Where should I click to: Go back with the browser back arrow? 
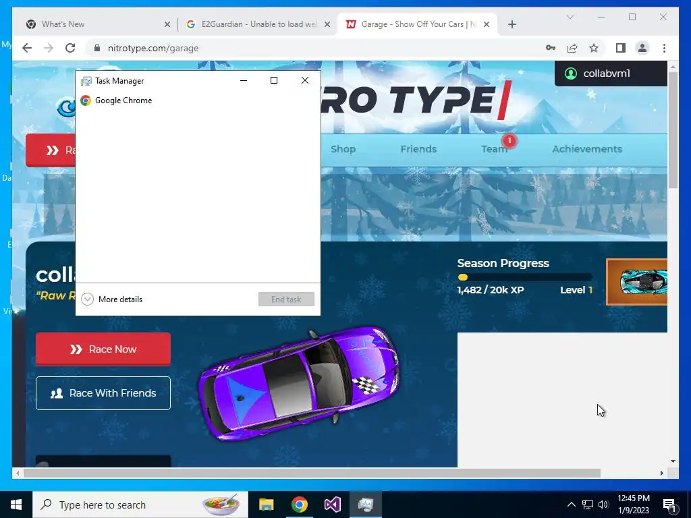[x=27, y=48]
